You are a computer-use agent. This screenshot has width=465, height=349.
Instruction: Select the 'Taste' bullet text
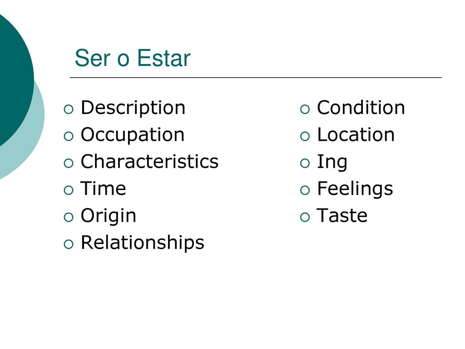(342, 215)
